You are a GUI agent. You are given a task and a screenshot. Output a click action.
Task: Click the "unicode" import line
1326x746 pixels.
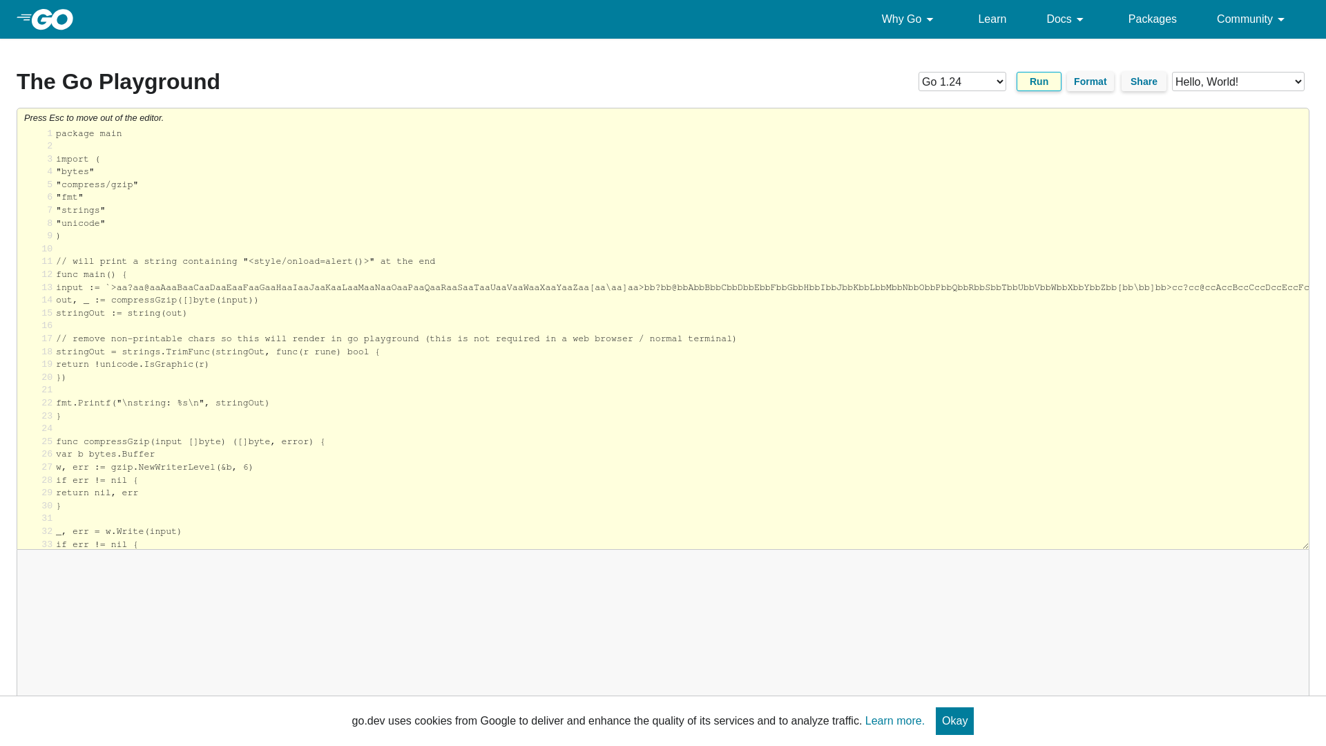coord(81,224)
